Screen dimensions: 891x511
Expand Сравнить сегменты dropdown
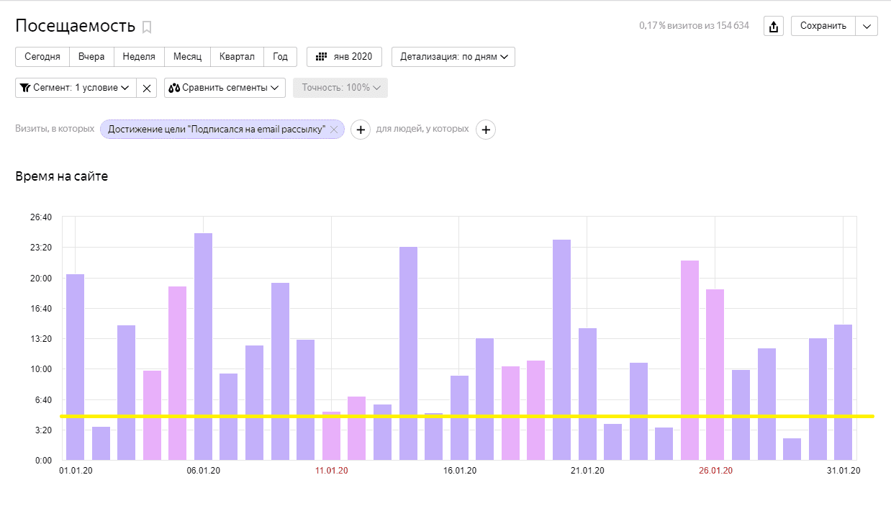(225, 88)
